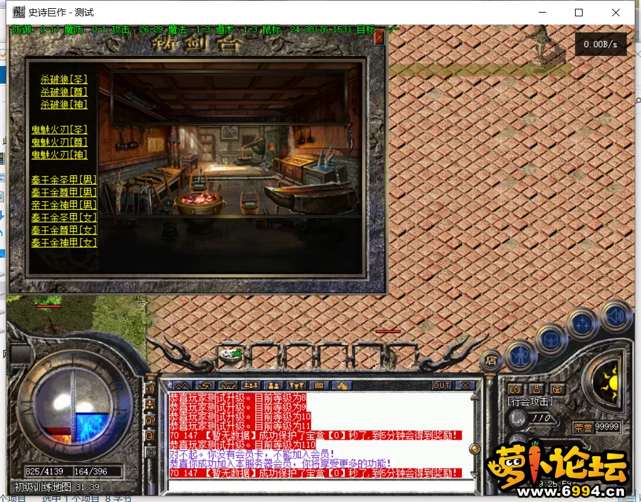
Task: Open the skills panel (sparkle stars icon)
Action: (x=582, y=324)
